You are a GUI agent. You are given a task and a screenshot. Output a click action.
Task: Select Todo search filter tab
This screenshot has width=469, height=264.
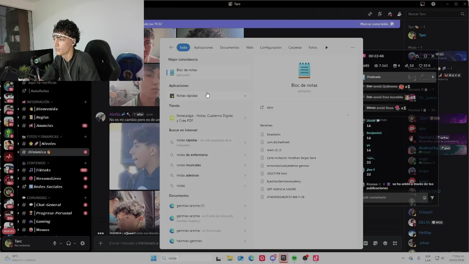click(x=183, y=47)
